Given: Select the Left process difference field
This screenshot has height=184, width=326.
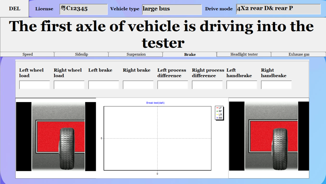Looking at the screenshot, I should [x=173, y=85].
